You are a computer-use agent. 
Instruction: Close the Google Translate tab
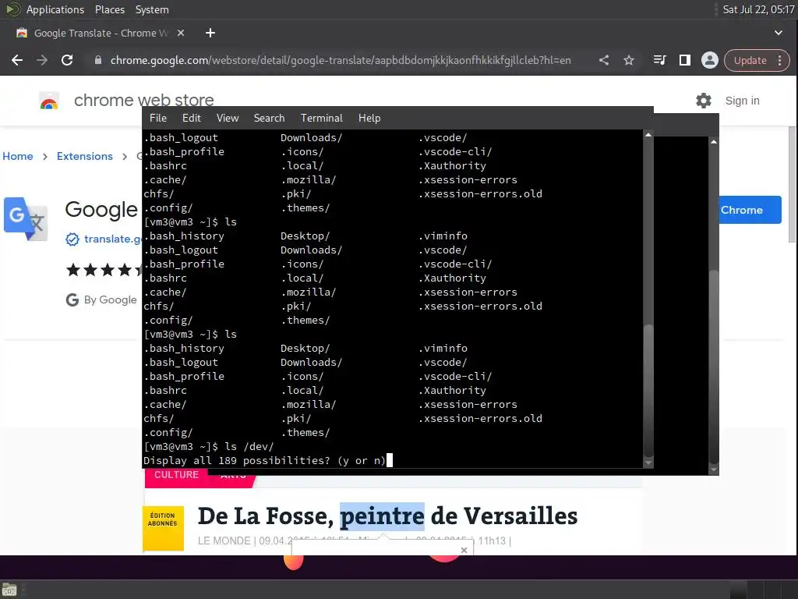tap(181, 33)
